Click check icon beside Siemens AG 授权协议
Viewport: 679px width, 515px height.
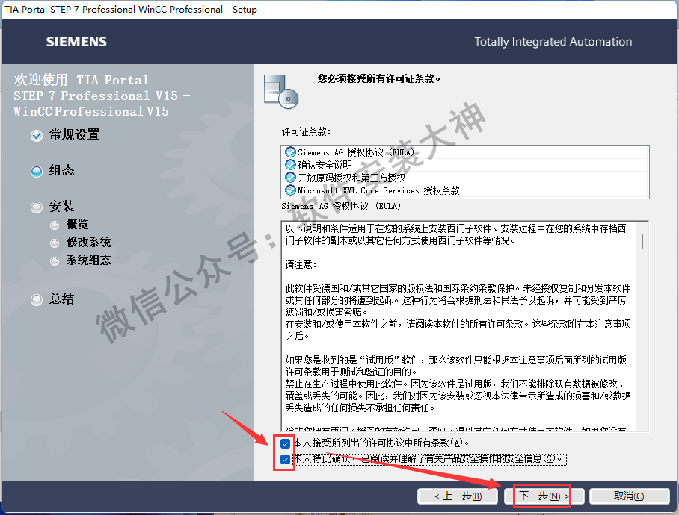pyautogui.click(x=290, y=152)
